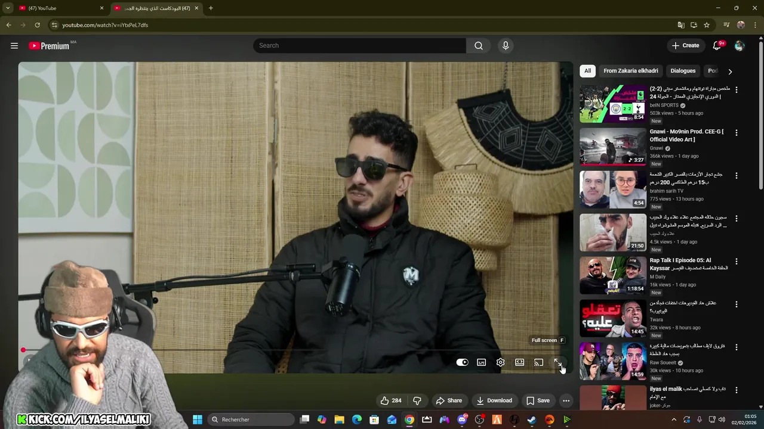Select the All filter chip
Image resolution: width=764 pixels, height=429 pixels.
[x=587, y=71]
